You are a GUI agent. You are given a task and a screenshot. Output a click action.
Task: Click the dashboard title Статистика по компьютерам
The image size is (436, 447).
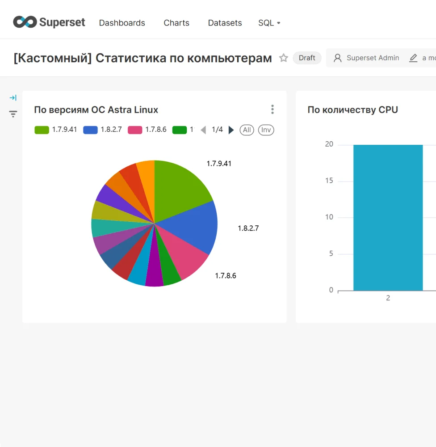pos(143,58)
